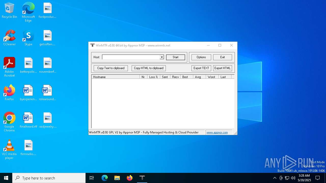Select the rolearound... Word document
326x183 pixels.
click(47, 93)
